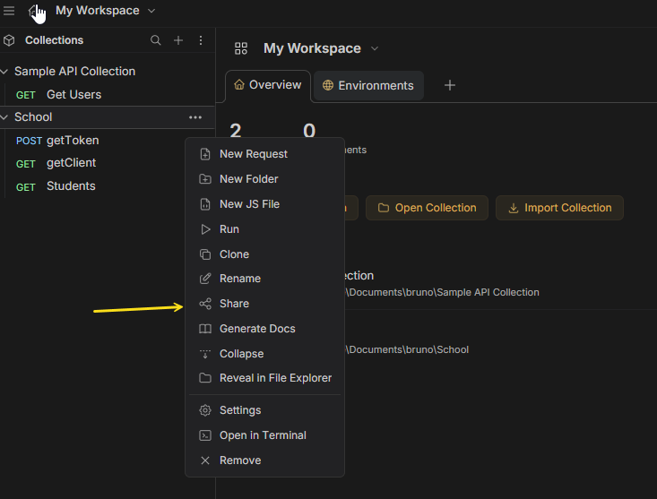This screenshot has width=657, height=499.
Task: Click the Import Collection button
Action: tap(559, 208)
